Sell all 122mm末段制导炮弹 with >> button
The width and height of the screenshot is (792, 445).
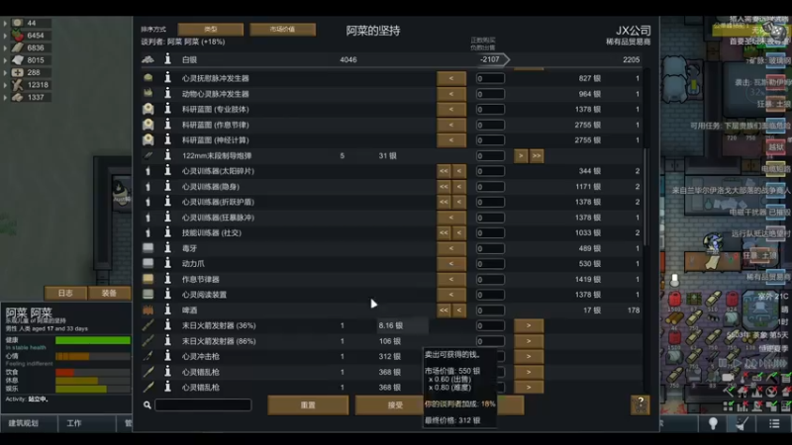pos(537,155)
